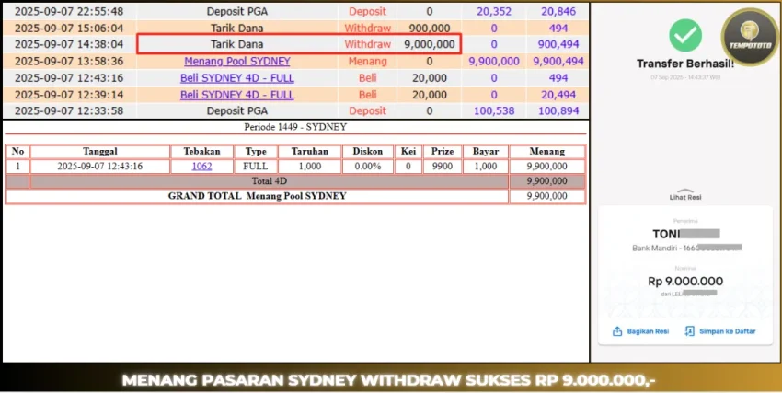
Task: Click the Diskon column header
Action: pyautogui.click(x=368, y=152)
